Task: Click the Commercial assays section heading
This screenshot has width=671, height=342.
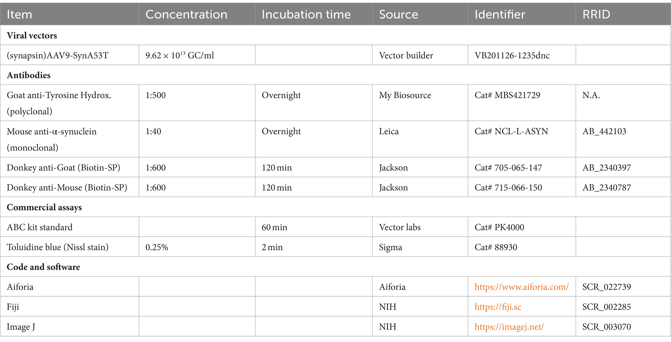Action: (44, 207)
